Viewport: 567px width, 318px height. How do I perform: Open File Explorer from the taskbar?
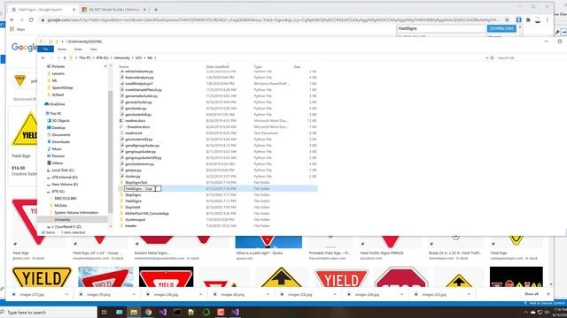[134, 312]
